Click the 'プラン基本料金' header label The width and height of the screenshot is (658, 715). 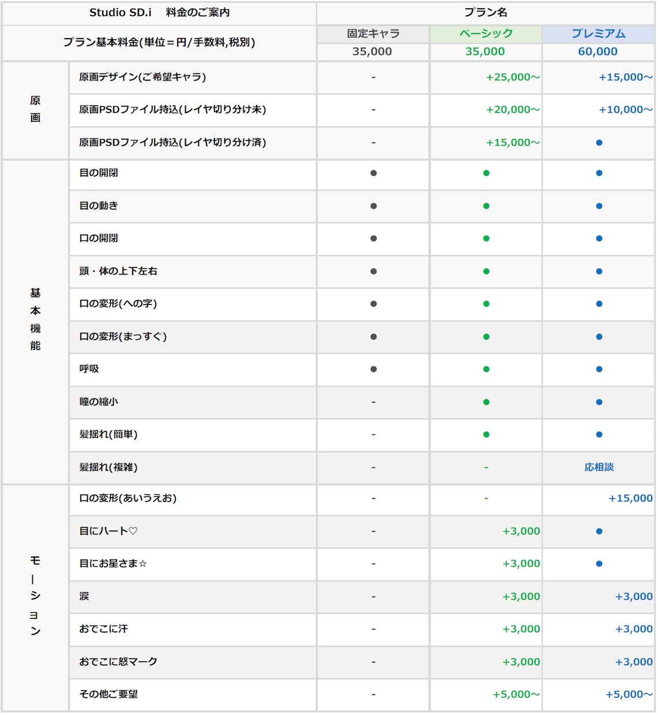coord(159,42)
